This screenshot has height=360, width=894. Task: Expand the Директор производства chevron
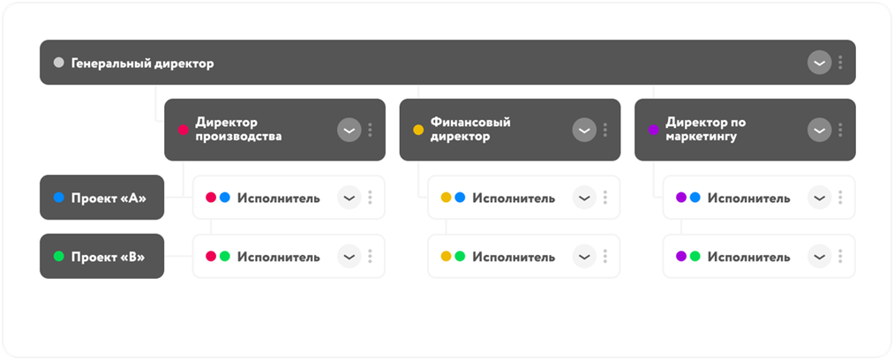tap(349, 130)
